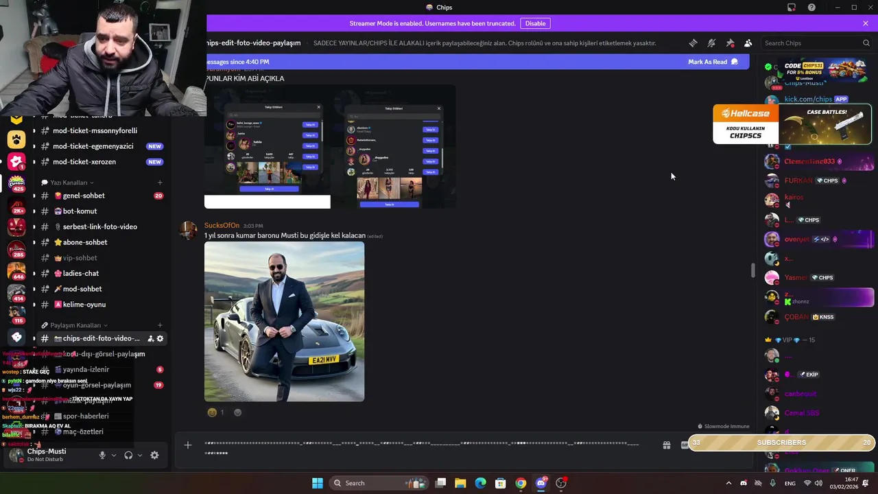Select server icon with 2K+ badge
The width and height of the screenshot is (878, 494).
coord(16,204)
